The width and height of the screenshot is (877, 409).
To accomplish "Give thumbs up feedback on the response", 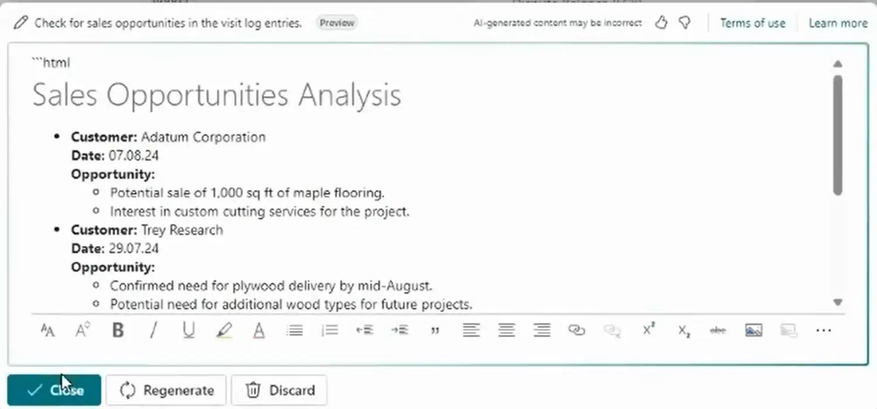I will [x=662, y=23].
